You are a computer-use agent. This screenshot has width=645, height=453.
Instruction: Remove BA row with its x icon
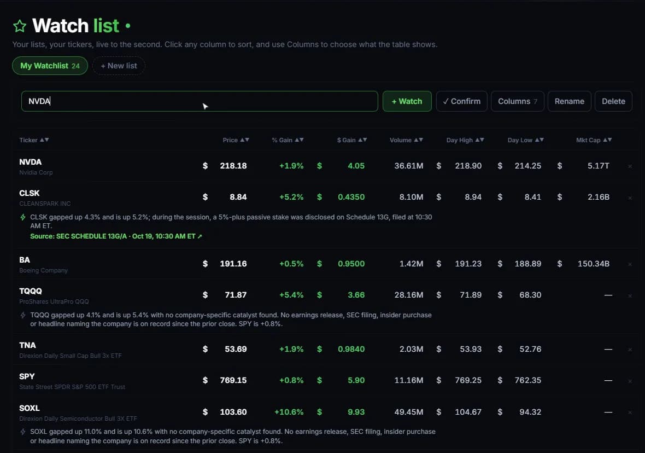(630, 264)
